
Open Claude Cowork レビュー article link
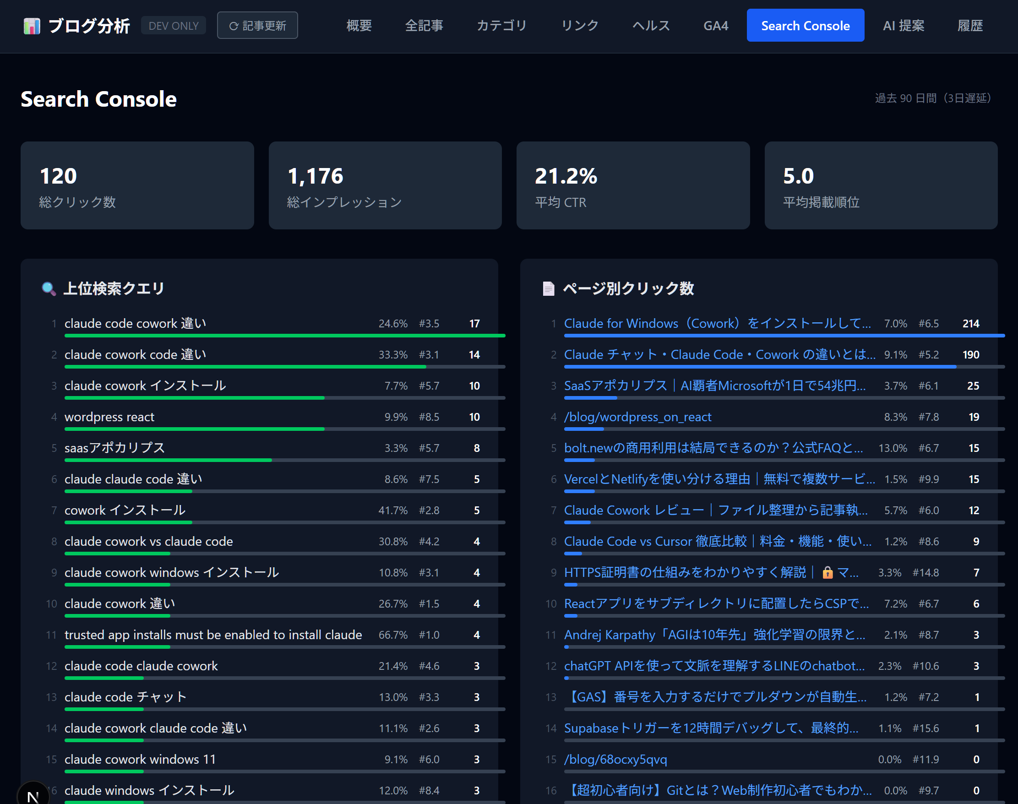pyautogui.click(x=716, y=510)
